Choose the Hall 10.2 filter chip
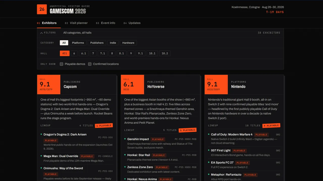This screenshot has width=323, height=181. pos(165,53)
